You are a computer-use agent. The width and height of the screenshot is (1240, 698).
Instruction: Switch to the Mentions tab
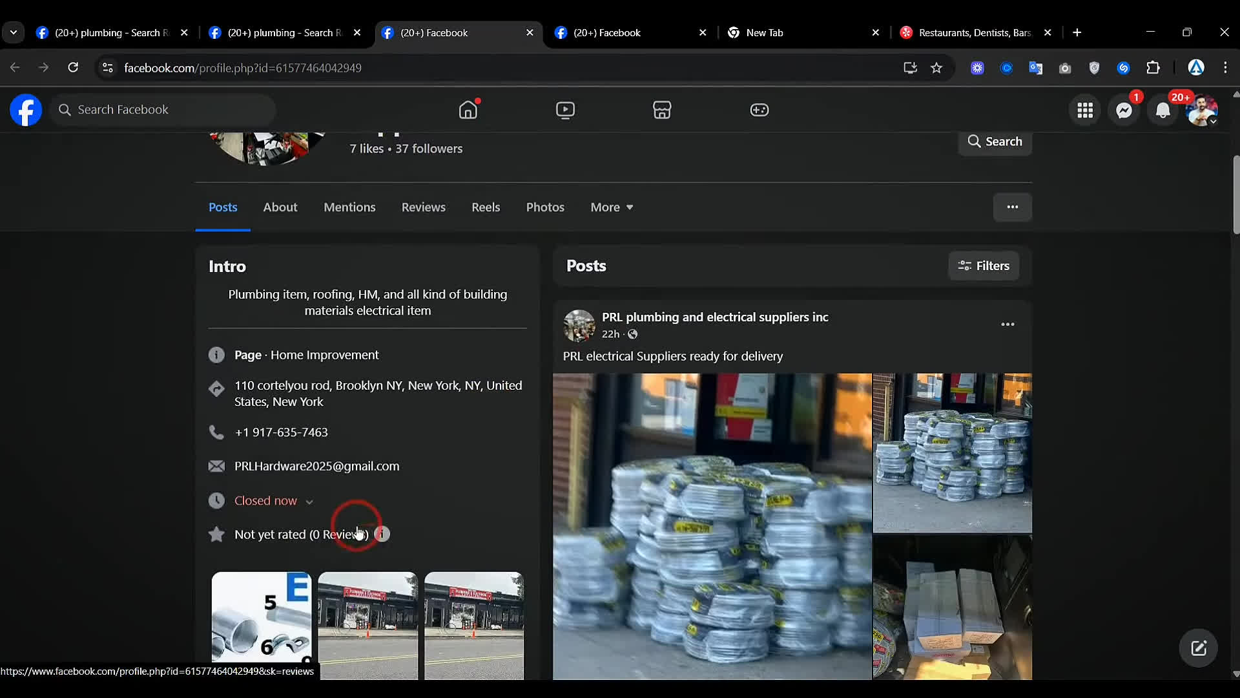349,207
